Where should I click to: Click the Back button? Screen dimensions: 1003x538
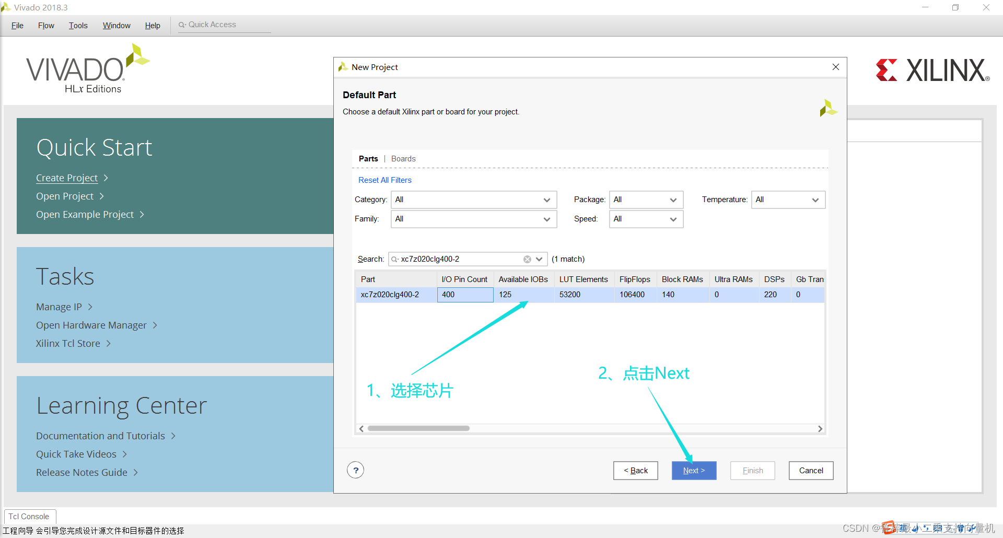tap(635, 471)
